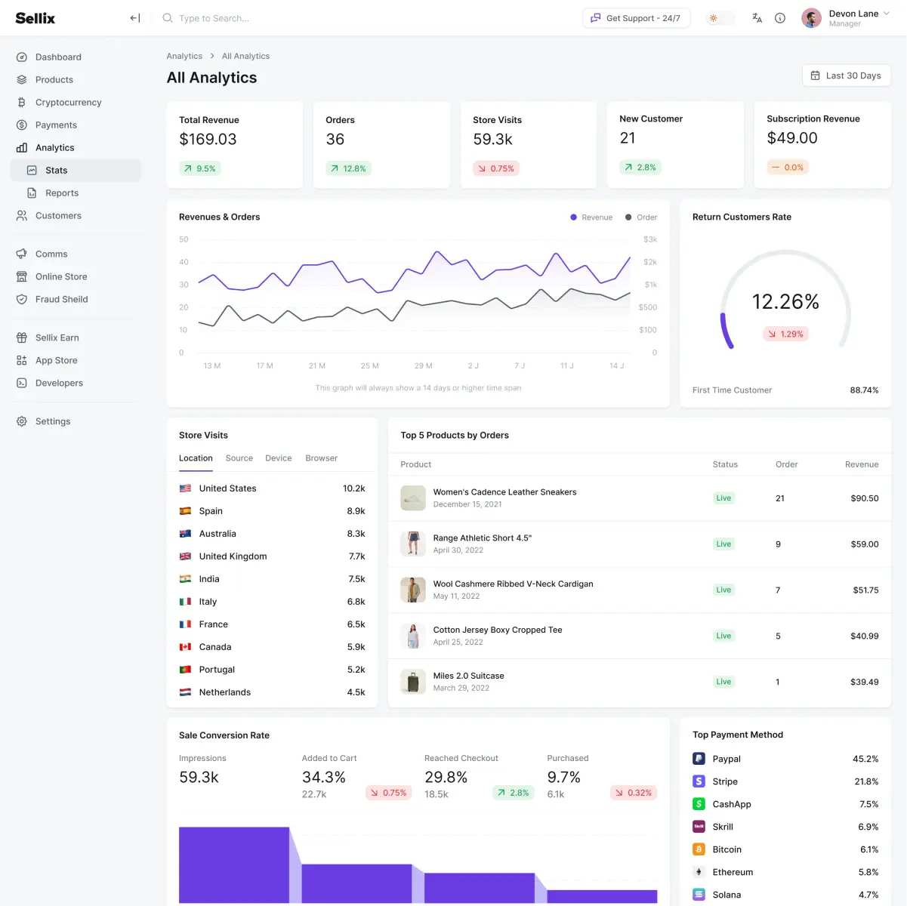Switch to the Device tab in Store Visits

pos(278,458)
